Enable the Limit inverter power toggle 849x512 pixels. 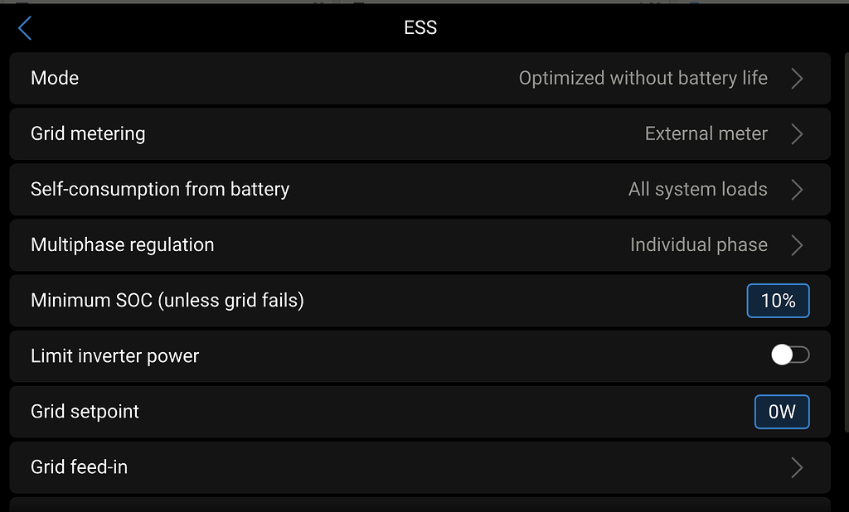tap(791, 355)
